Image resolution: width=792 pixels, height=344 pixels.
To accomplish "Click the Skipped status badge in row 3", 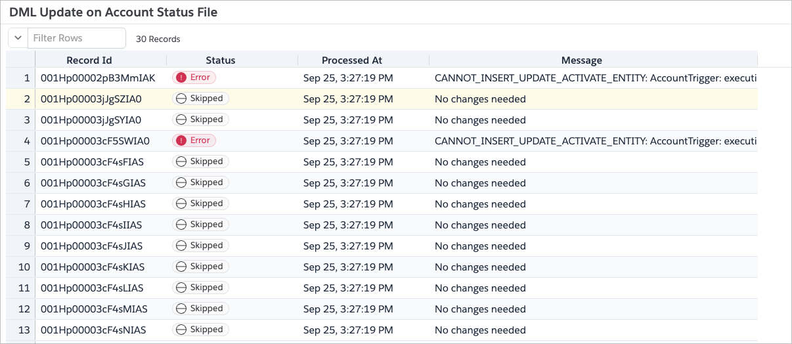I will [200, 119].
